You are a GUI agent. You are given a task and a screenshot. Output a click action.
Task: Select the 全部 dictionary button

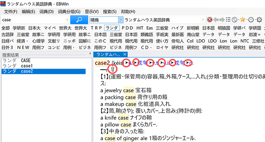6,28
